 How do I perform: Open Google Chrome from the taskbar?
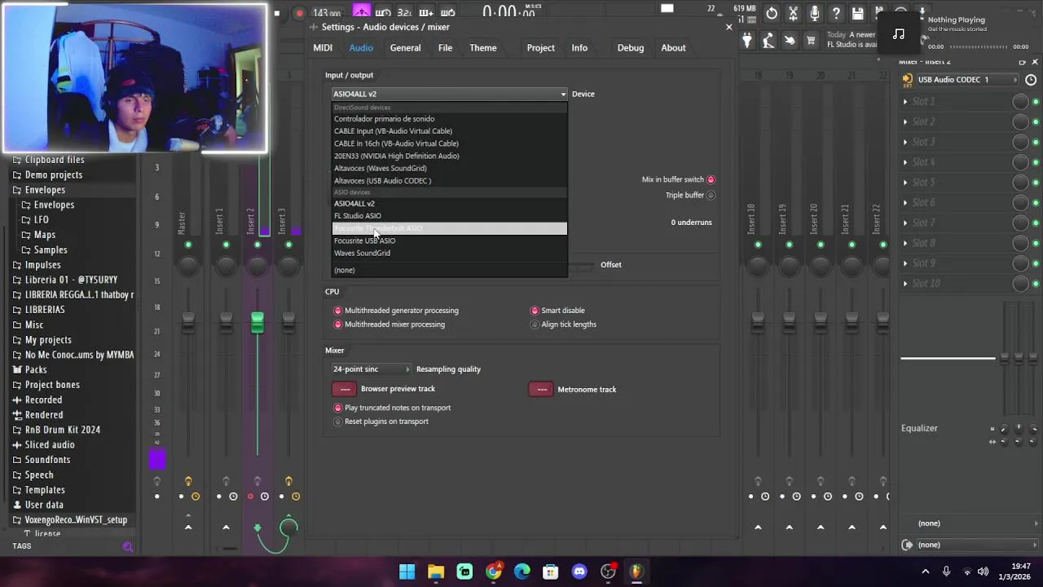click(494, 572)
